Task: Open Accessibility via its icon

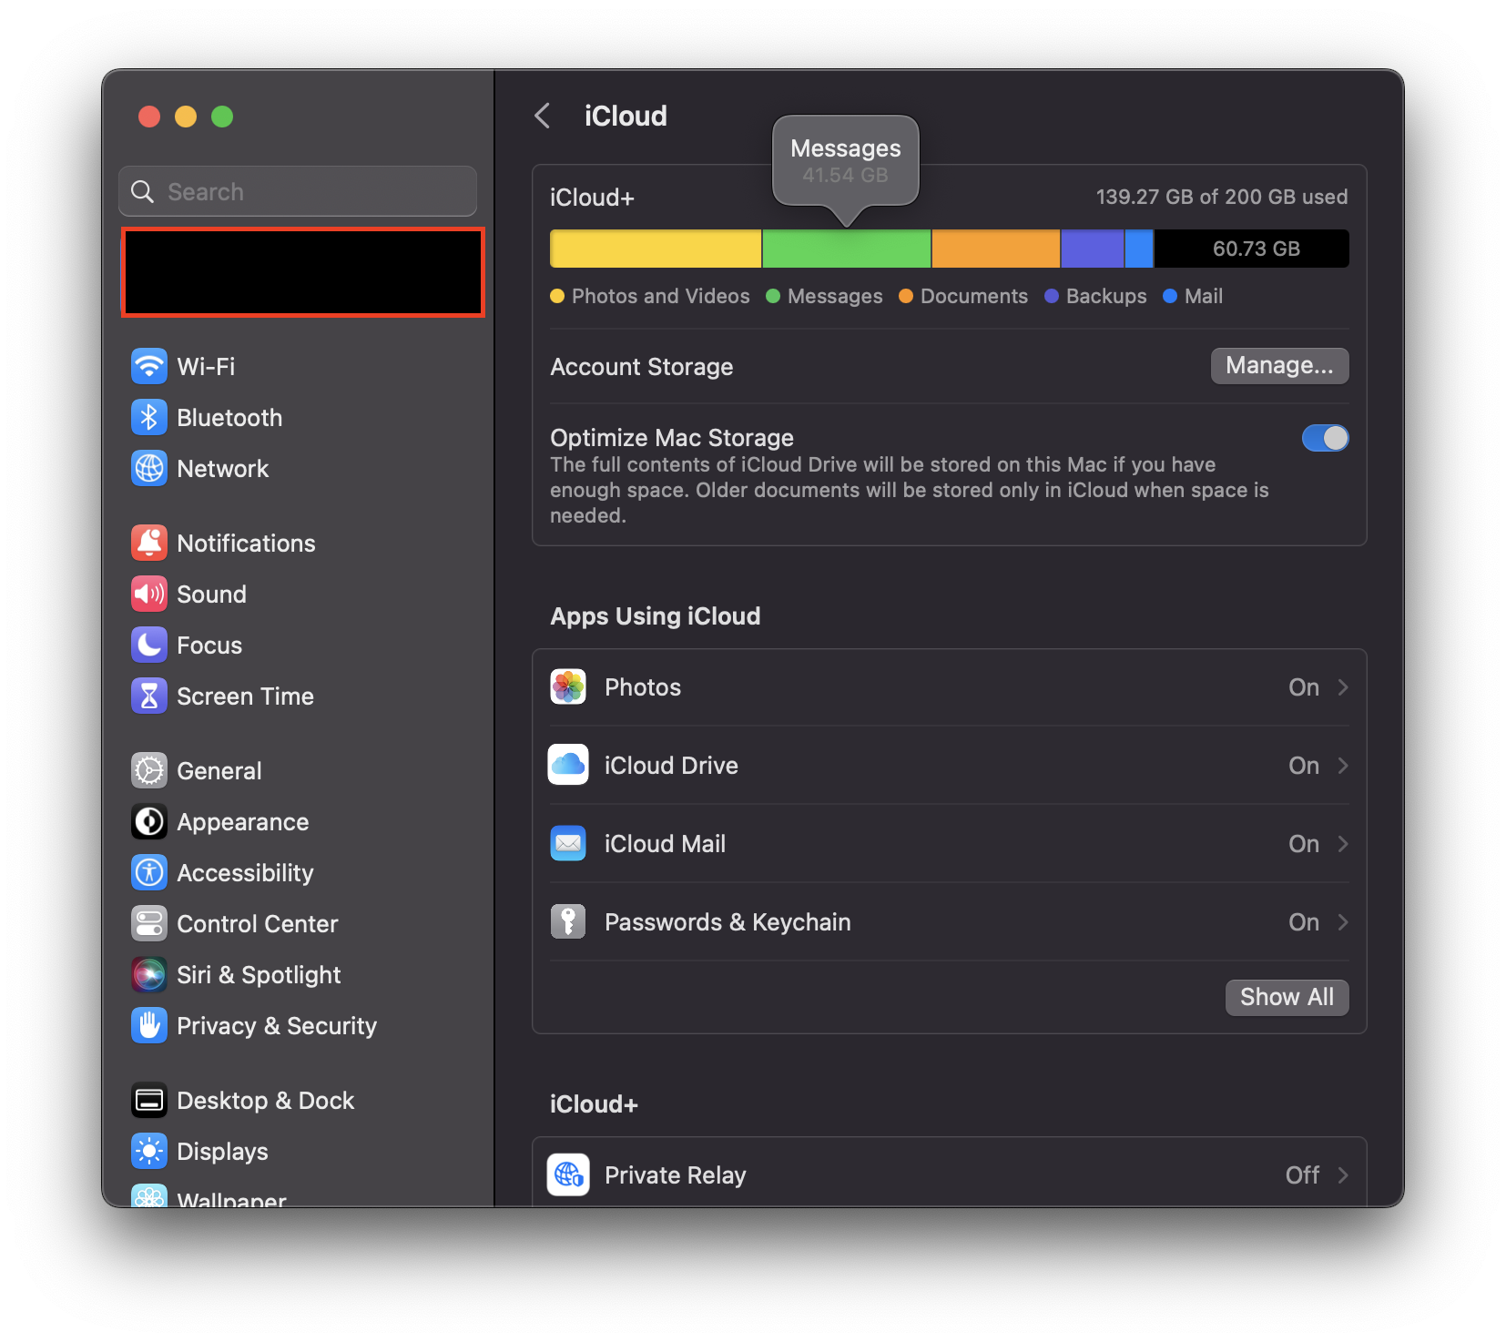Action: click(149, 873)
